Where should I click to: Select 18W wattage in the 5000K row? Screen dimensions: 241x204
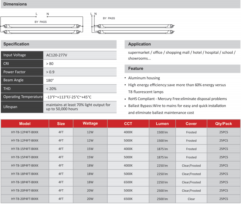click(90, 174)
